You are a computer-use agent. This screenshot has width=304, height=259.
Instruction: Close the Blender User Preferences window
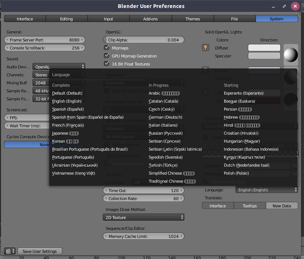295,6
